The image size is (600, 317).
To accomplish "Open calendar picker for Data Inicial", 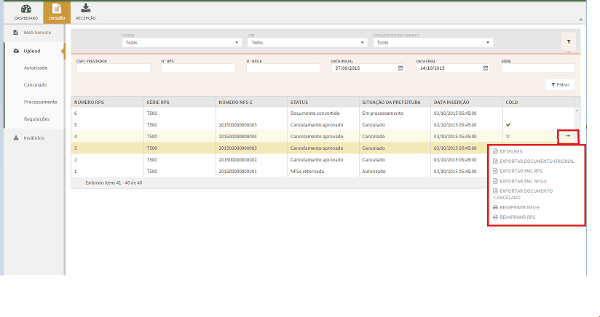I will 400,68.
